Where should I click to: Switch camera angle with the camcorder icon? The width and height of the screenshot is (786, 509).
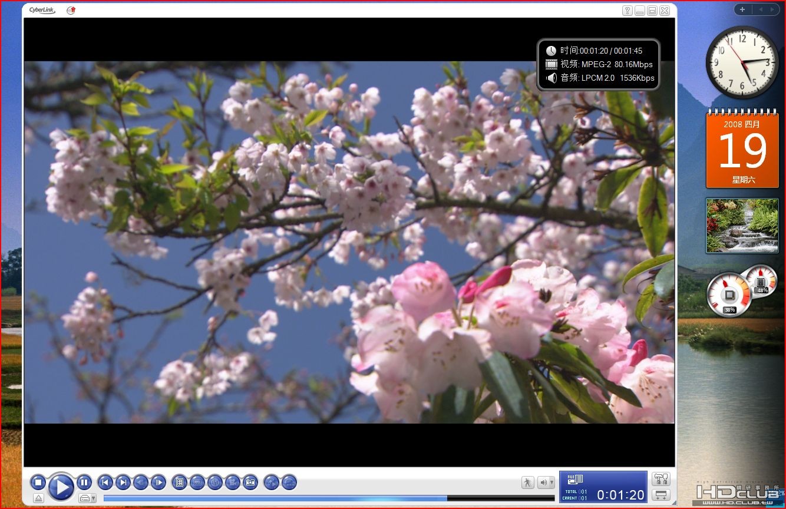pos(233,482)
